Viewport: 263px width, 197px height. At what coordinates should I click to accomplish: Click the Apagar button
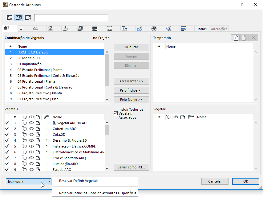coord(131,56)
